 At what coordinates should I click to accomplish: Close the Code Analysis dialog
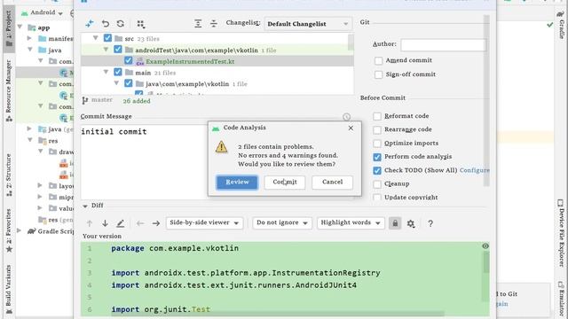351,128
